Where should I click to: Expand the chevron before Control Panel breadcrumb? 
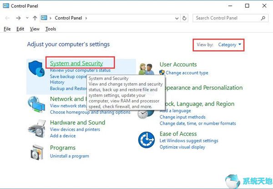[51, 18]
